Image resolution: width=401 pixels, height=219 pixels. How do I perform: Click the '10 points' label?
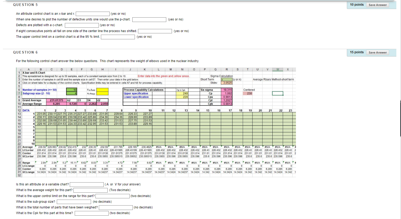357,5
